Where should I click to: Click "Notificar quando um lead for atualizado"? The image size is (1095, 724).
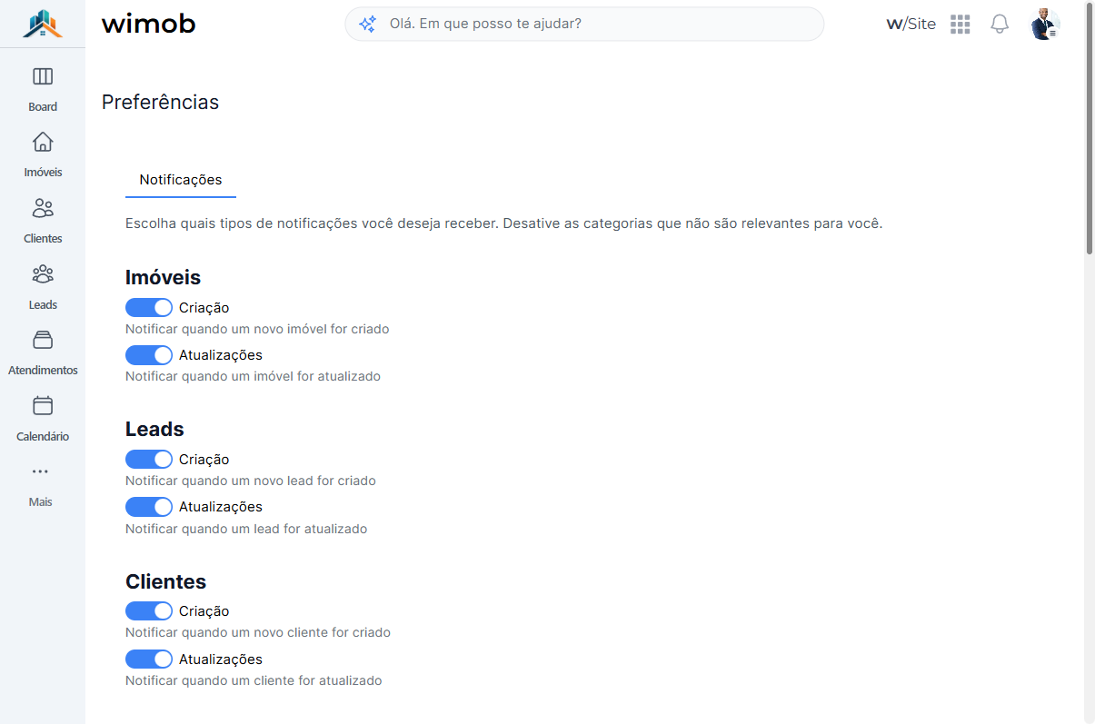(x=246, y=529)
